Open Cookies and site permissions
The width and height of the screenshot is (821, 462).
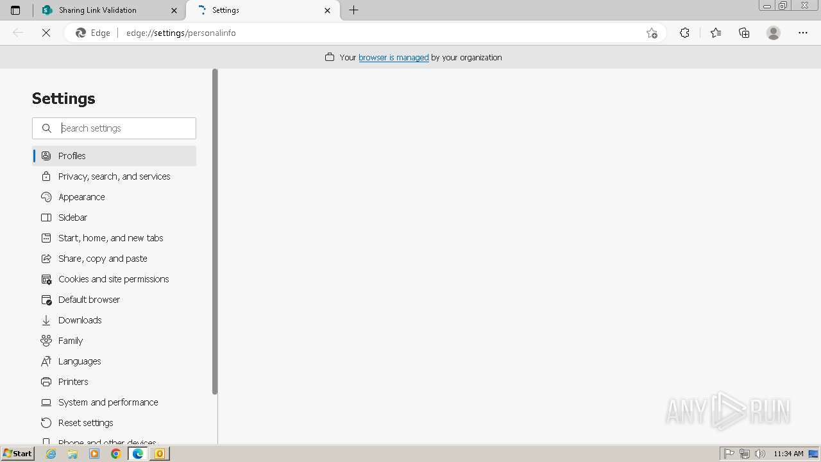[114, 279]
